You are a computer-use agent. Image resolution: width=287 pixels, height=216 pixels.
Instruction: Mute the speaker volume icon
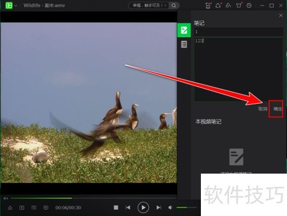pyautogui.click(x=170, y=207)
